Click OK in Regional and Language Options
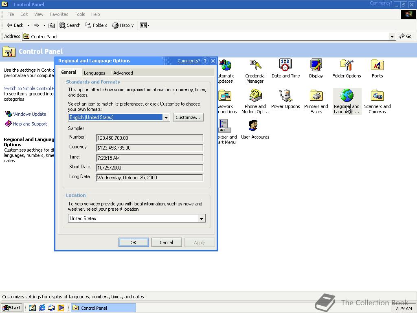 click(x=134, y=242)
